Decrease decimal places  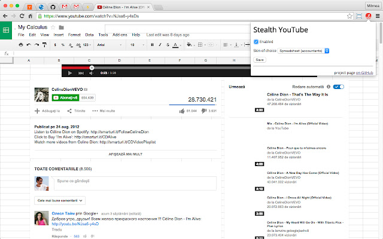(71, 45)
